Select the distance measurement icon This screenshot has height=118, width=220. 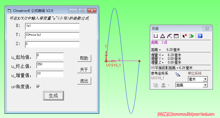(x=156, y=36)
